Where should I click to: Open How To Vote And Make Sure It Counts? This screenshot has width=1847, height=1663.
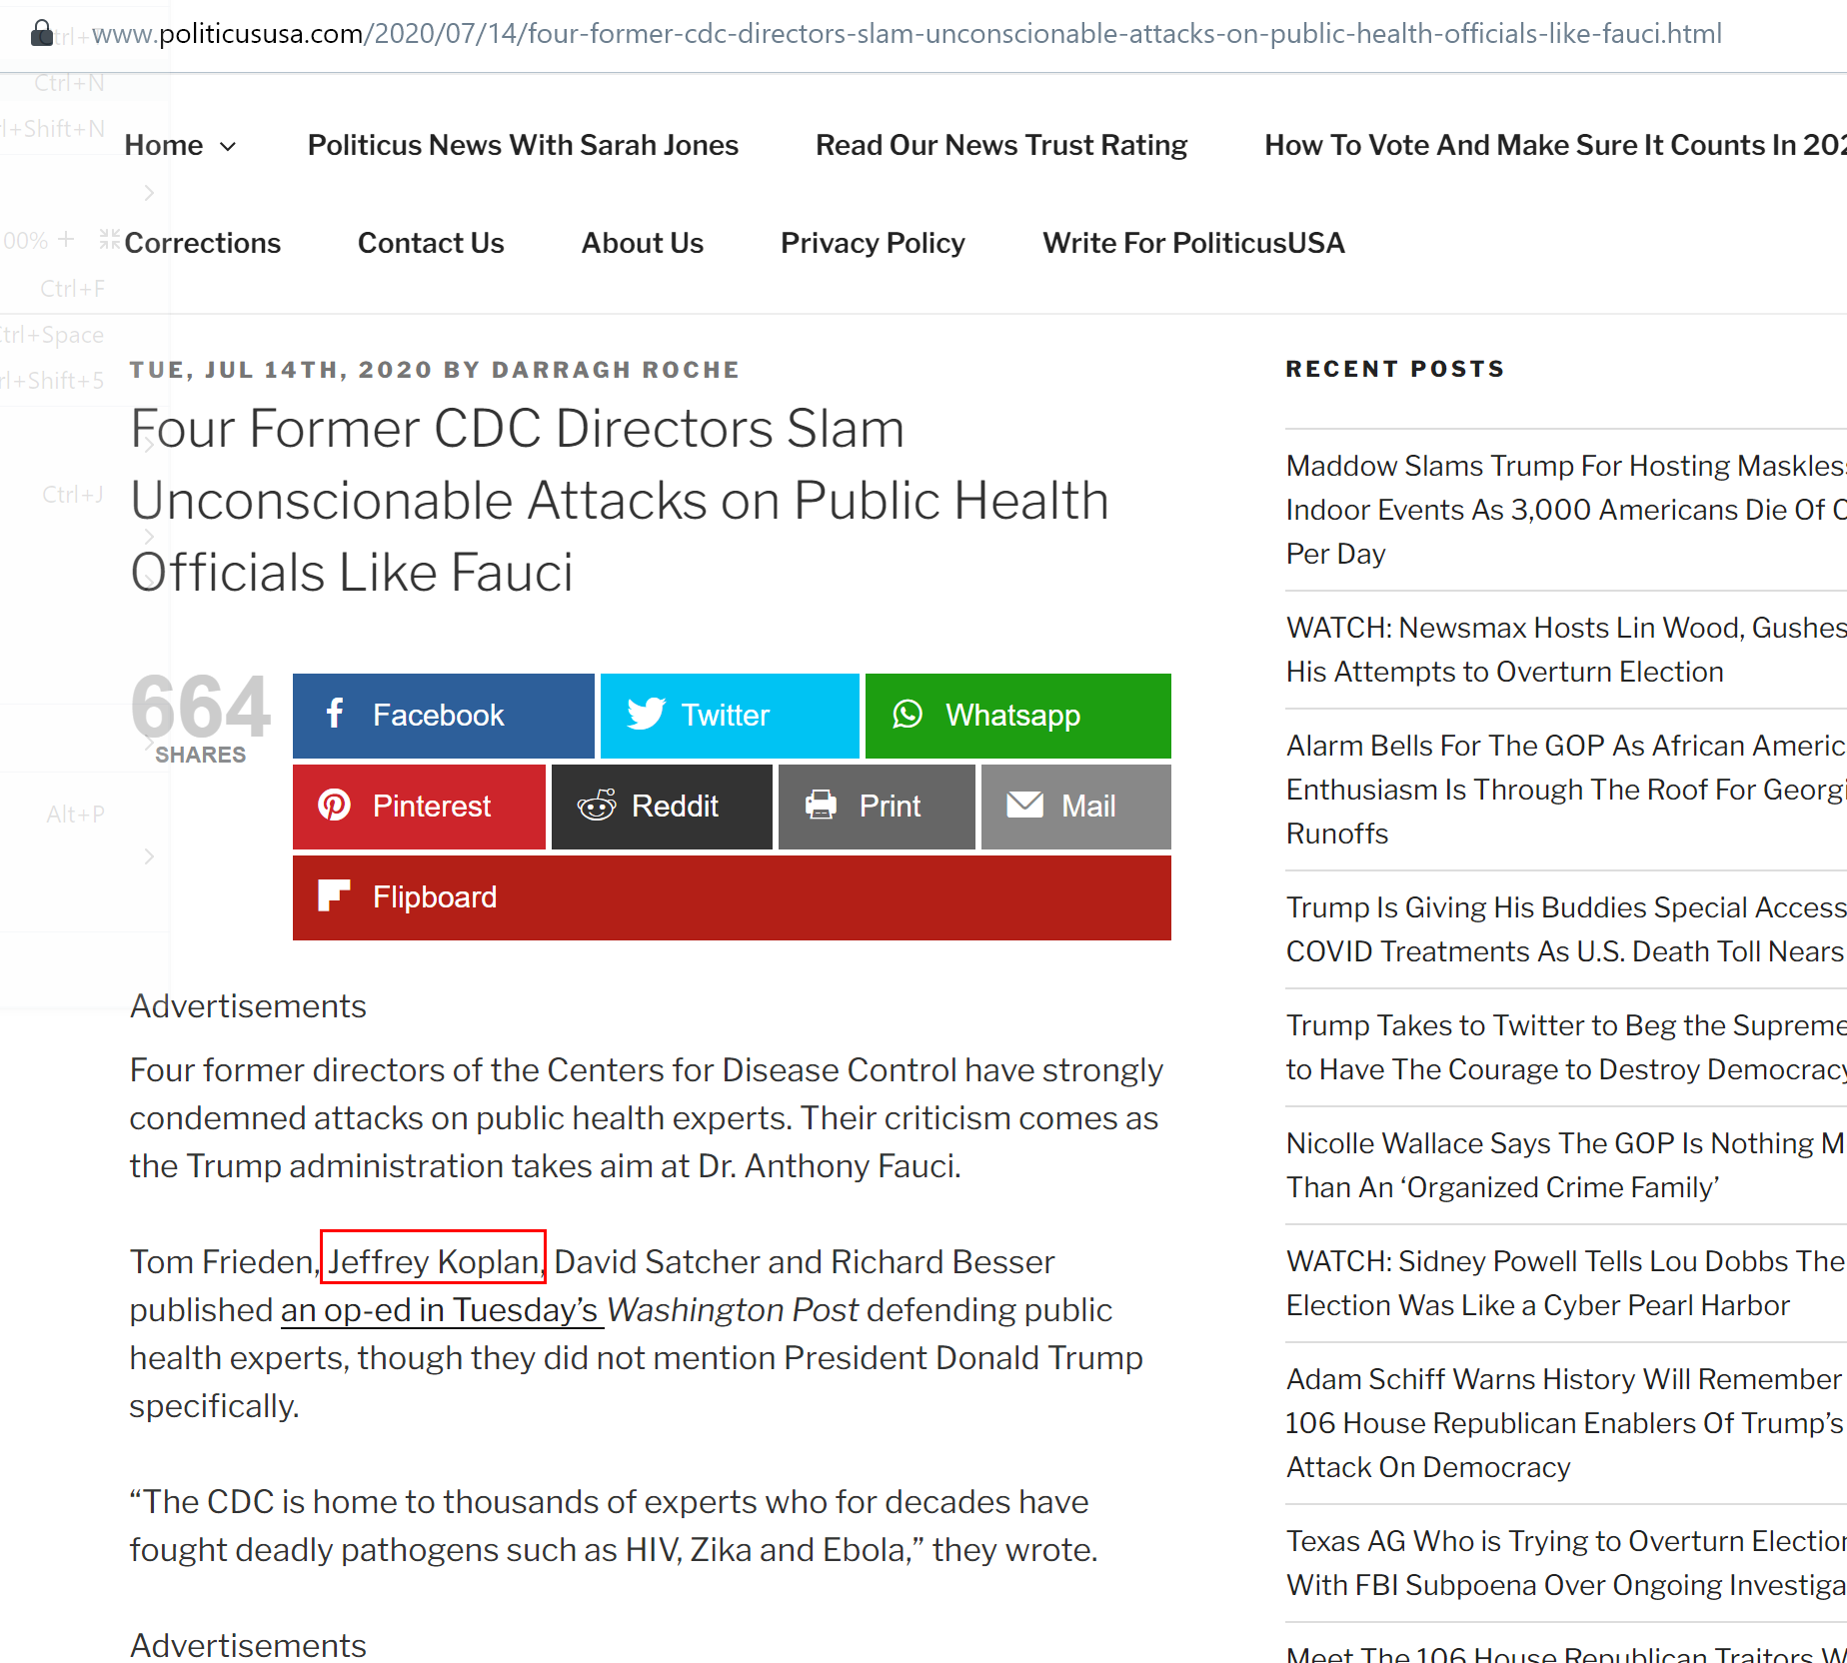1555,146
